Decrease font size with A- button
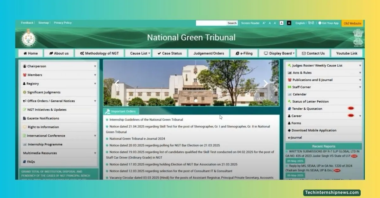The height and width of the screenshot is (198, 380). coord(275,23)
